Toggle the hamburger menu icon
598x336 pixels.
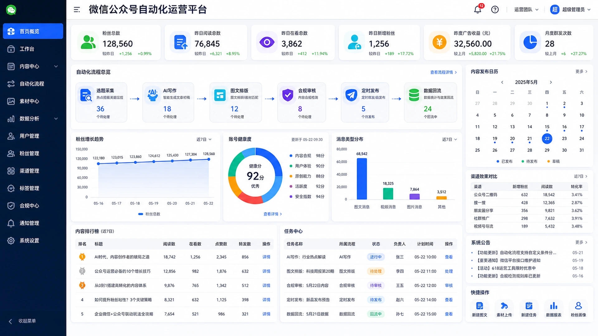(x=77, y=10)
